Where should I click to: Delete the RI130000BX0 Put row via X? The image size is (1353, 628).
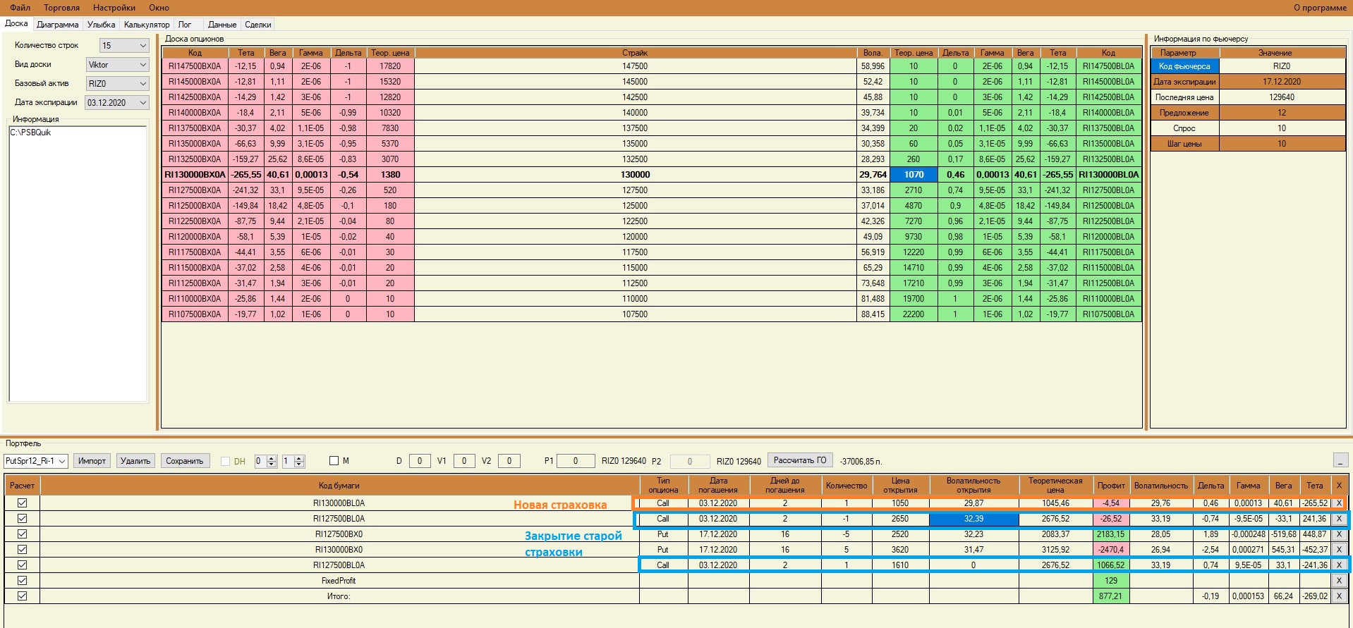pyautogui.click(x=1339, y=550)
